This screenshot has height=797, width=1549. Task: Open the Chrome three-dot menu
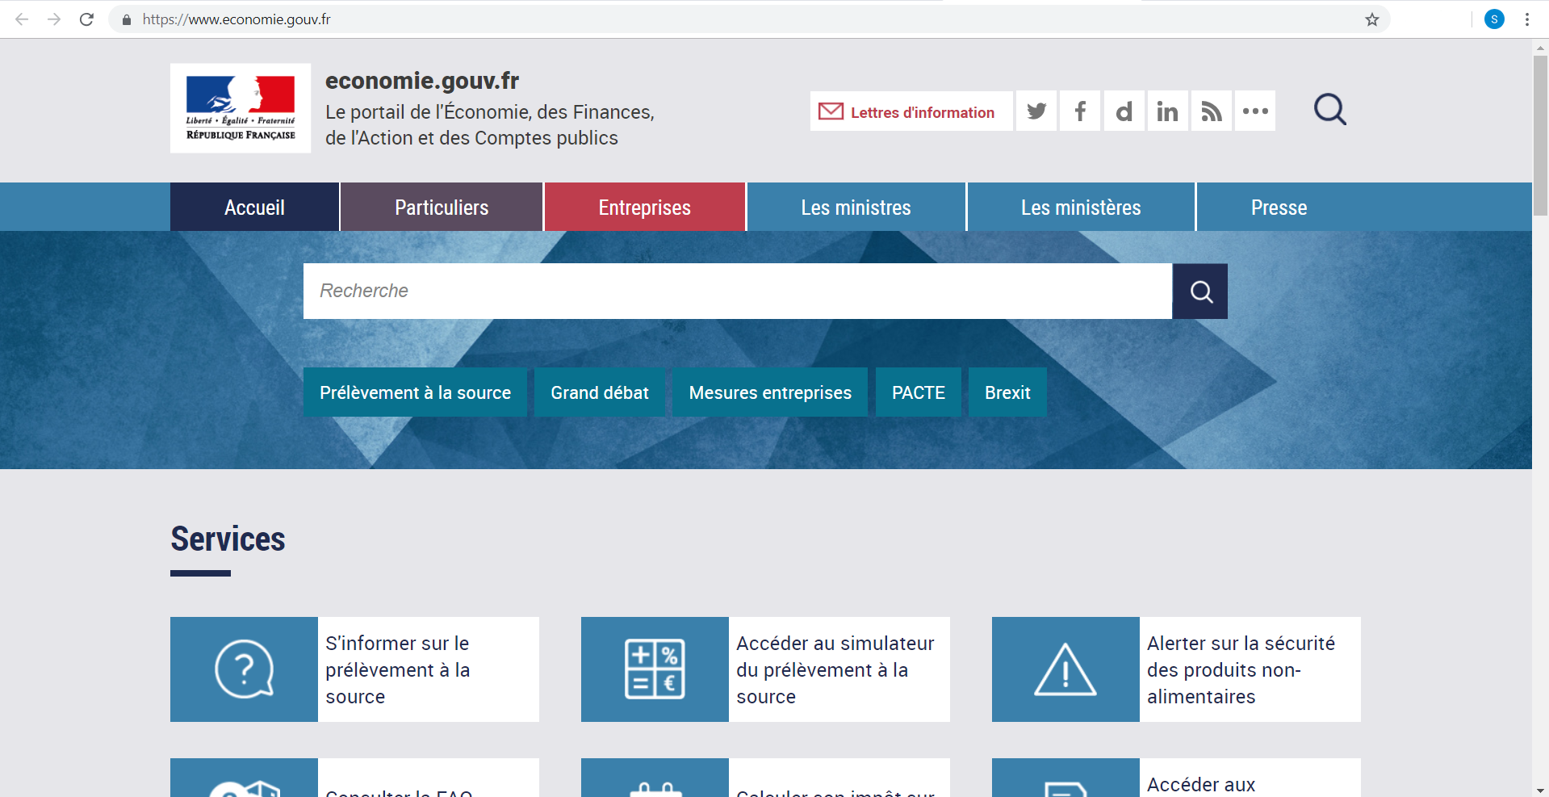[x=1527, y=19]
